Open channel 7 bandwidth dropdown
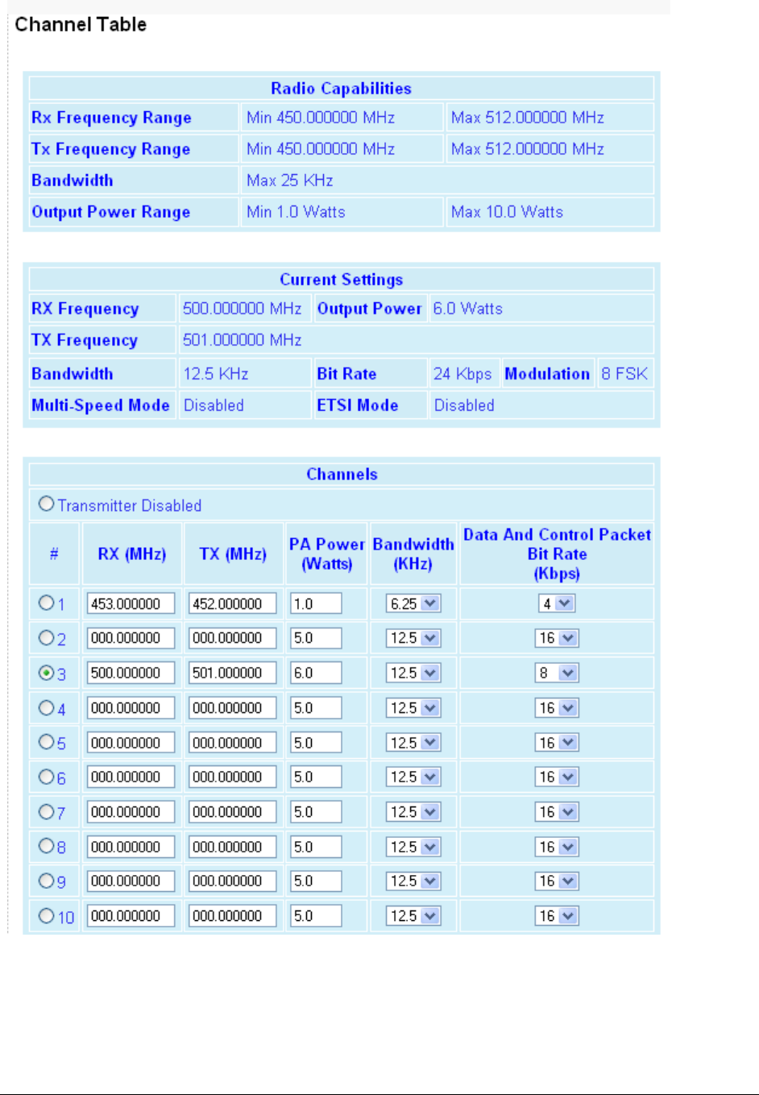Screen dimensions: 759x1095 coord(413,812)
